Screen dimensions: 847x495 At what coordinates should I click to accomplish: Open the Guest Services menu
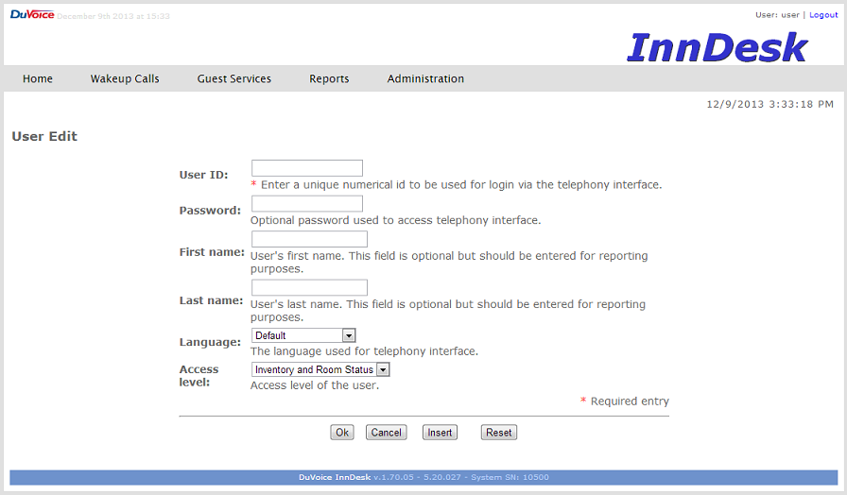tap(233, 78)
